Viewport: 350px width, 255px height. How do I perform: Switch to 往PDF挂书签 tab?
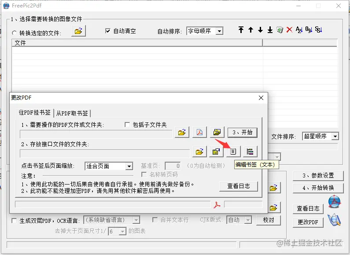click(34, 112)
